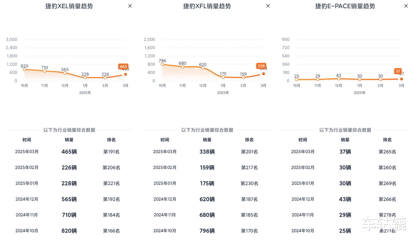Click the 43辆 sales cell
This screenshot has height=241, width=414.
click(345, 199)
